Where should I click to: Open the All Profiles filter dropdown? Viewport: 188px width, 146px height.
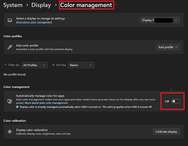coord(34,65)
